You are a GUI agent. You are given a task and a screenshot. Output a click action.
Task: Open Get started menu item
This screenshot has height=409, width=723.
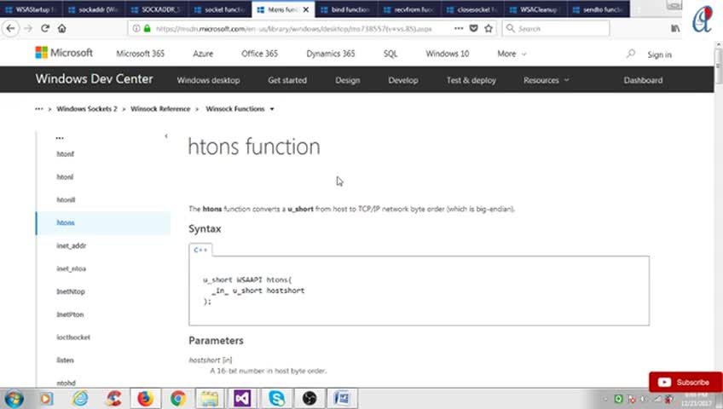point(287,80)
